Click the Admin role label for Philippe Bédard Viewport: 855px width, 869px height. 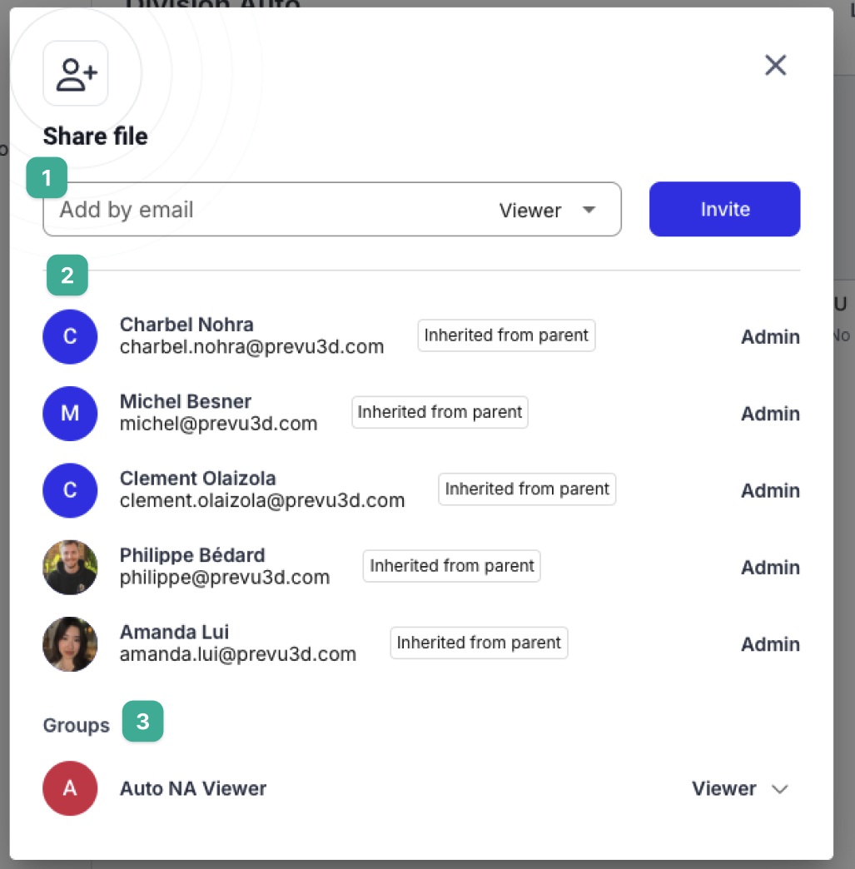tap(770, 568)
